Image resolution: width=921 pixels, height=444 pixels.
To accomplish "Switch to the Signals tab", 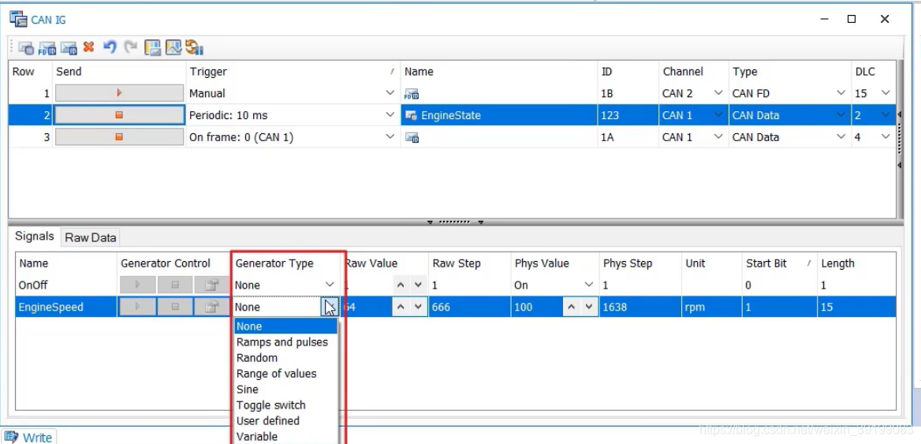I will tap(34, 236).
